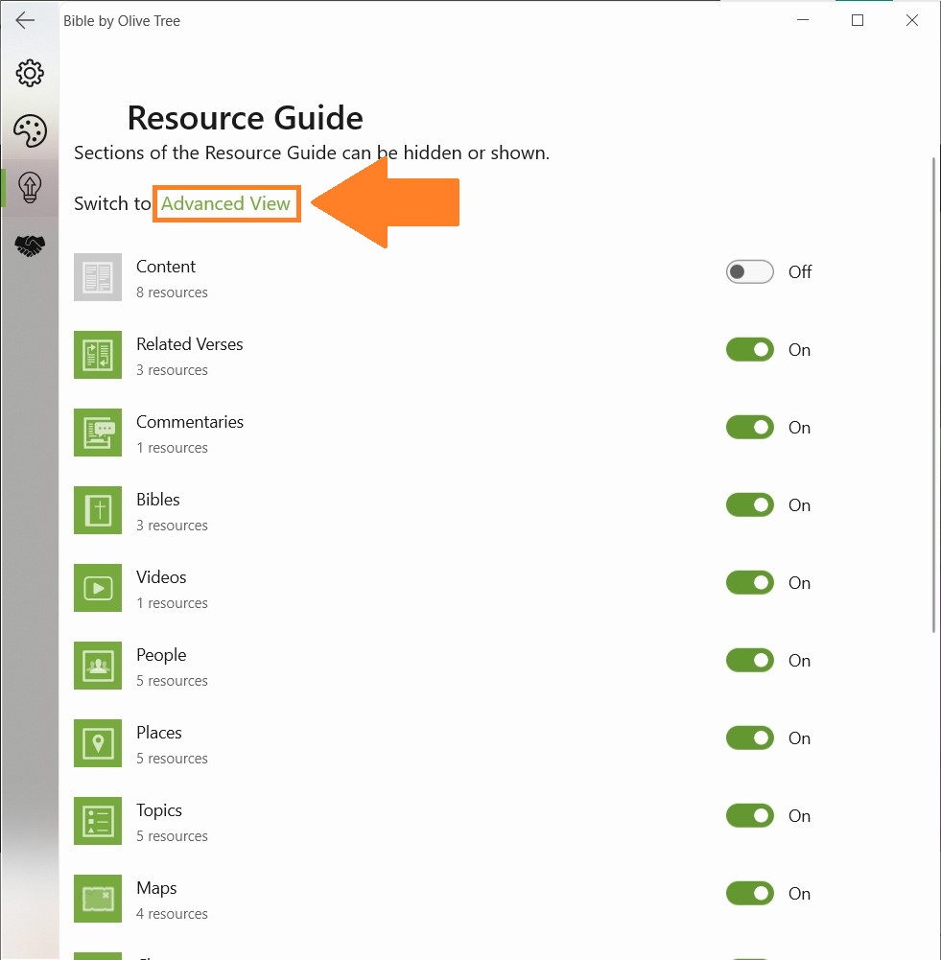Click the vertical scrollbar on right edge
This screenshot has height=960, width=941.
933,395
